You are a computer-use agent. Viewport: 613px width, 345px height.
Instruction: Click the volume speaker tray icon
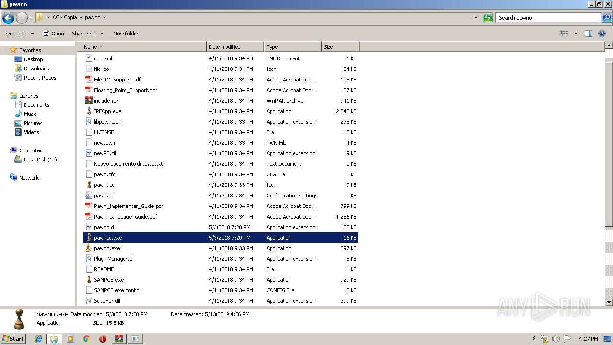(x=556, y=339)
